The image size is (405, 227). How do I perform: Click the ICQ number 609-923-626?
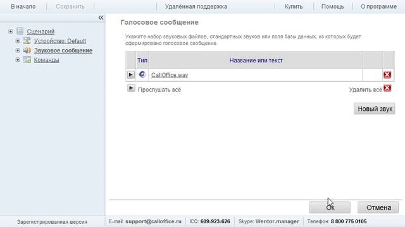tap(215, 221)
